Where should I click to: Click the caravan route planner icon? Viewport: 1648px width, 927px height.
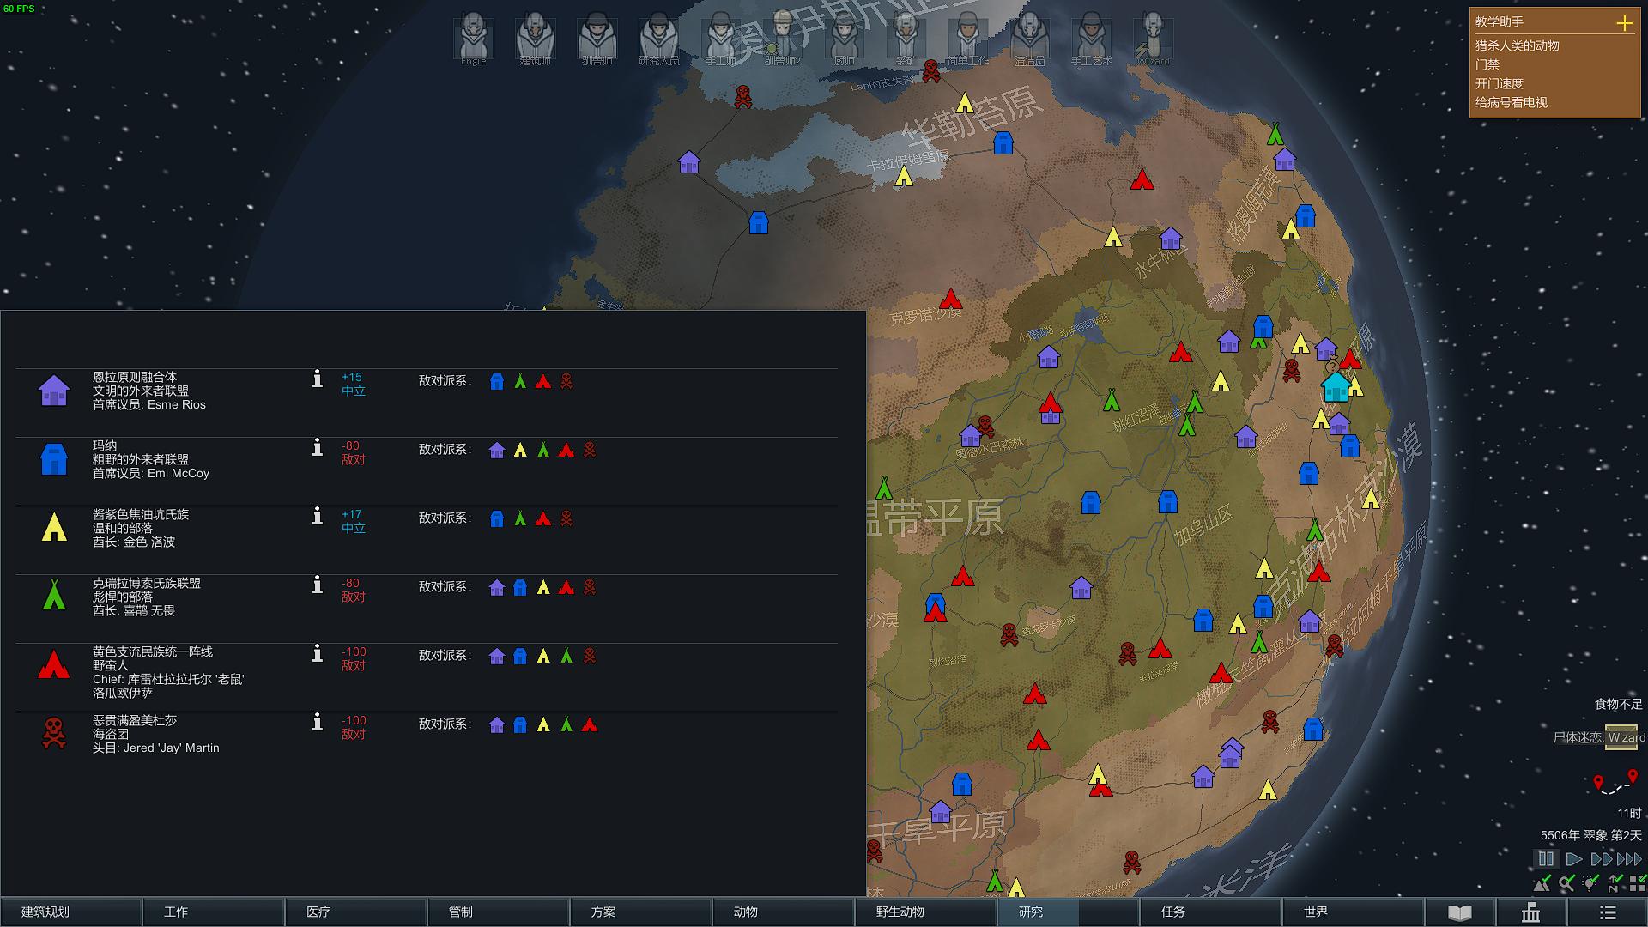pyautogui.click(x=1615, y=782)
